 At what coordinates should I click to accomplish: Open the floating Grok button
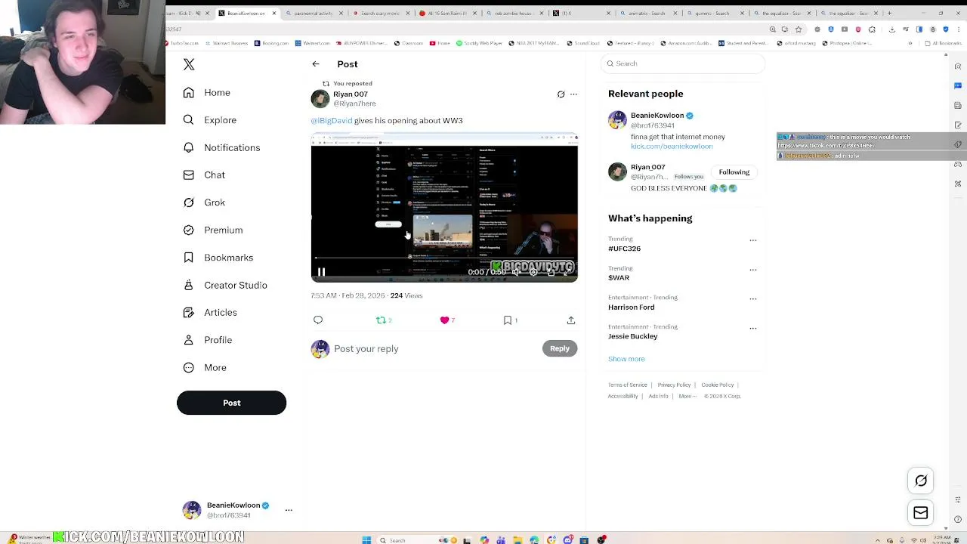coord(921,481)
